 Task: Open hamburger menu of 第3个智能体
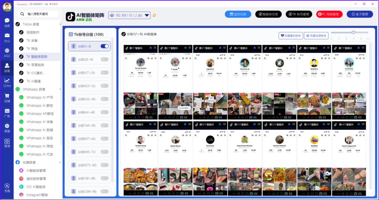(224, 48)
